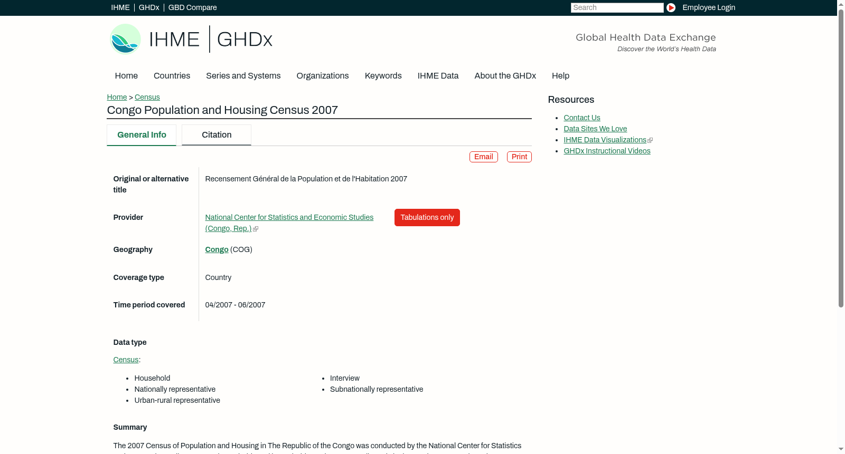Click the French title Recensement Général text
The height and width of the screenshot is (454, 845).
coord(306,179)
